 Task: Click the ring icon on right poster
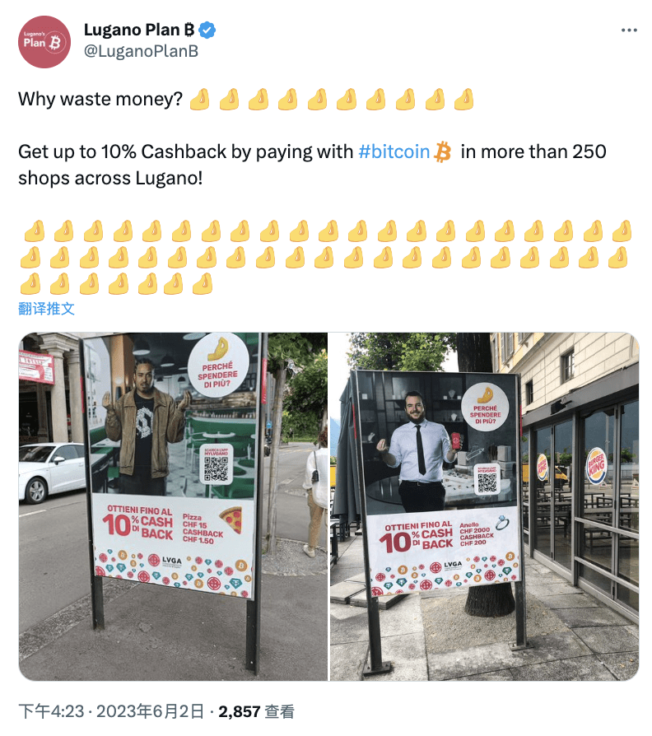click(x=502, y=523)
